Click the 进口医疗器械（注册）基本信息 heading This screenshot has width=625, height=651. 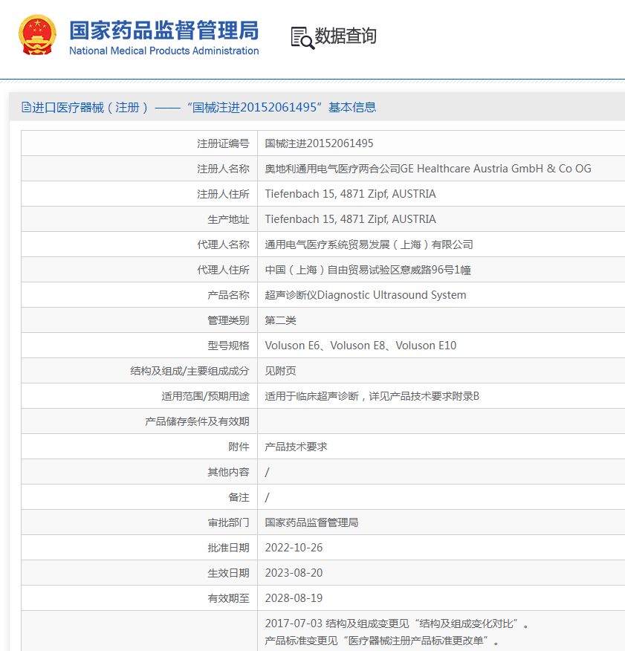(204, 108)
